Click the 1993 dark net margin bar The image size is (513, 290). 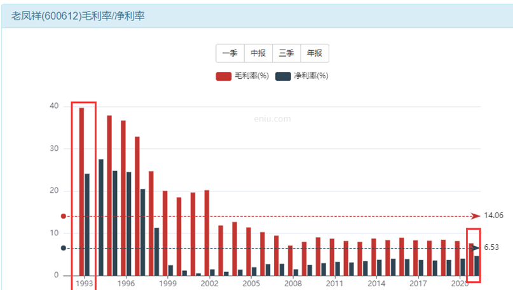[x=86, y=224]
